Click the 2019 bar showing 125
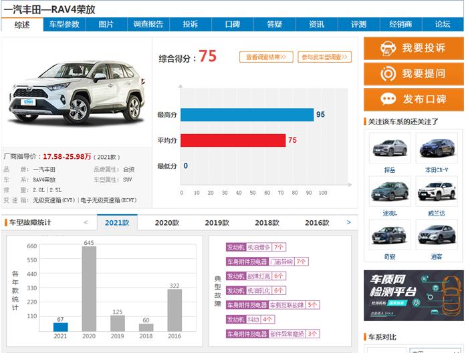Viewport: 468px width, 353px height. click(x=118, y=323)
